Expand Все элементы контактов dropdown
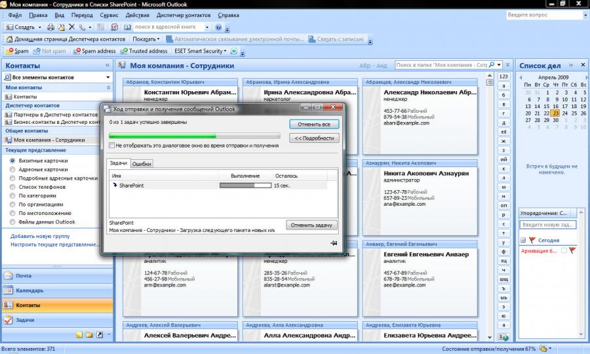This screenshot has width=590, height=354. pos(108,77)
